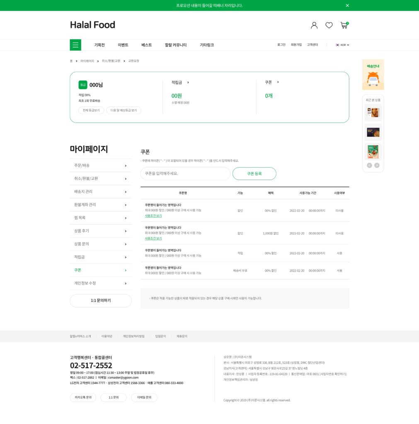Image resolution: width=419 pixels, height=424 pixels.
Task: Click the green membership grade badge
Action: click(83, 85)
